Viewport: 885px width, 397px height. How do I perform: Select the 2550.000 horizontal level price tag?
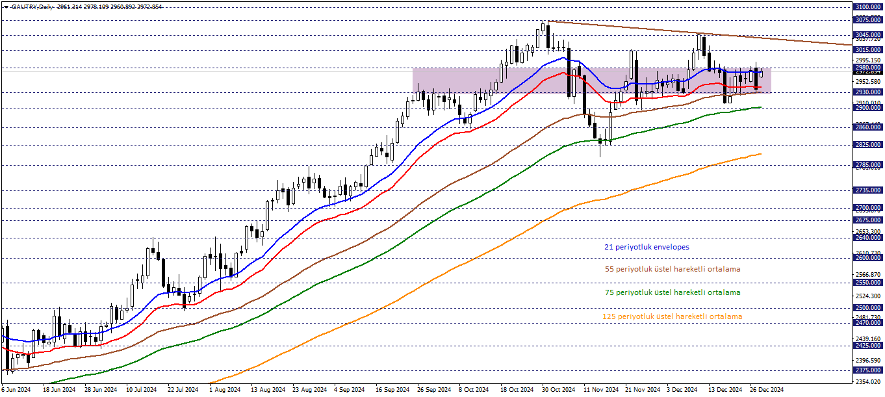(x=867, y=283)
